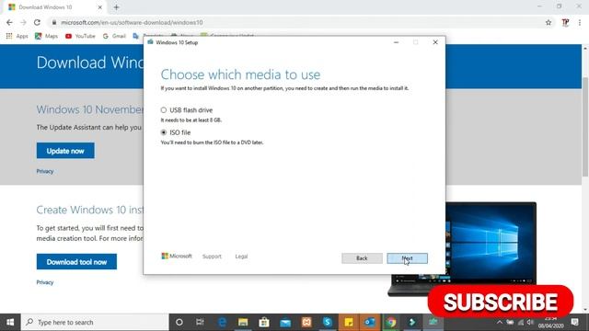
Task: Open the YouTube bookmark
Action: 80,36
